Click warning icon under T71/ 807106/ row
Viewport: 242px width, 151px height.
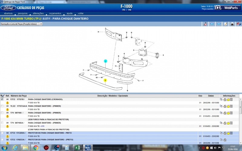pos(7,116)
